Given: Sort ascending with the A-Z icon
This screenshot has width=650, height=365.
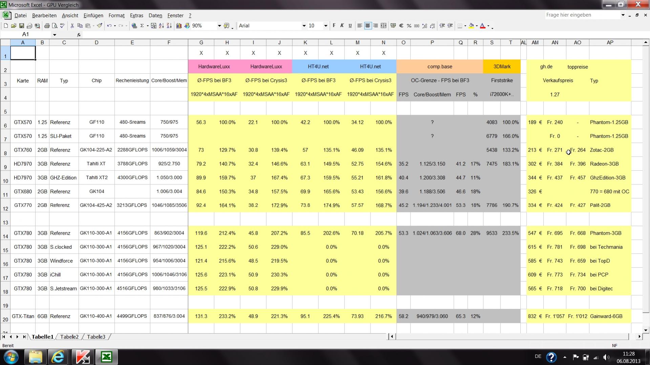Looking at the screenshot, I should 161,26.
